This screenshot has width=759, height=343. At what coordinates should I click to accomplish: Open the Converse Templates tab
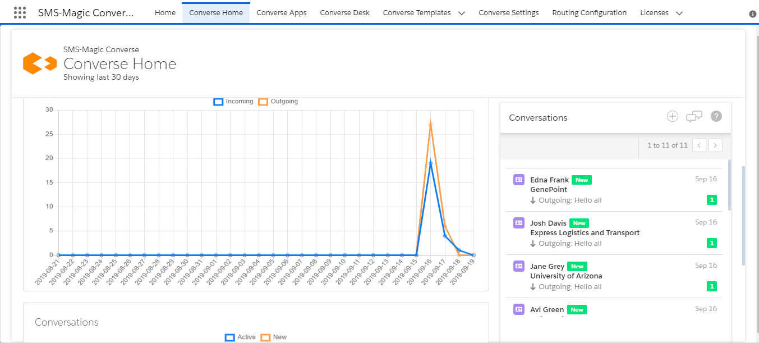[x=417, y=12]
